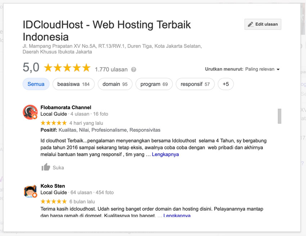Click Flobamorata review star rating
The width and height of the screenshot is (306, 236).
click(54, 123)
